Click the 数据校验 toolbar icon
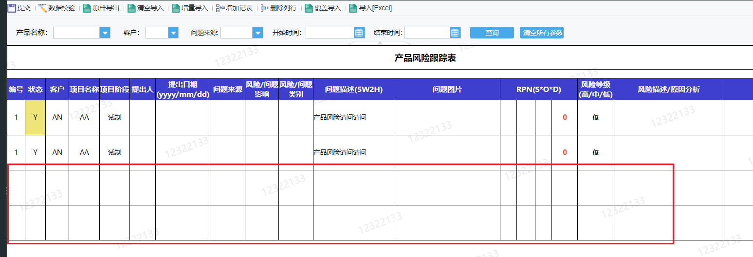 click(42, 8)
